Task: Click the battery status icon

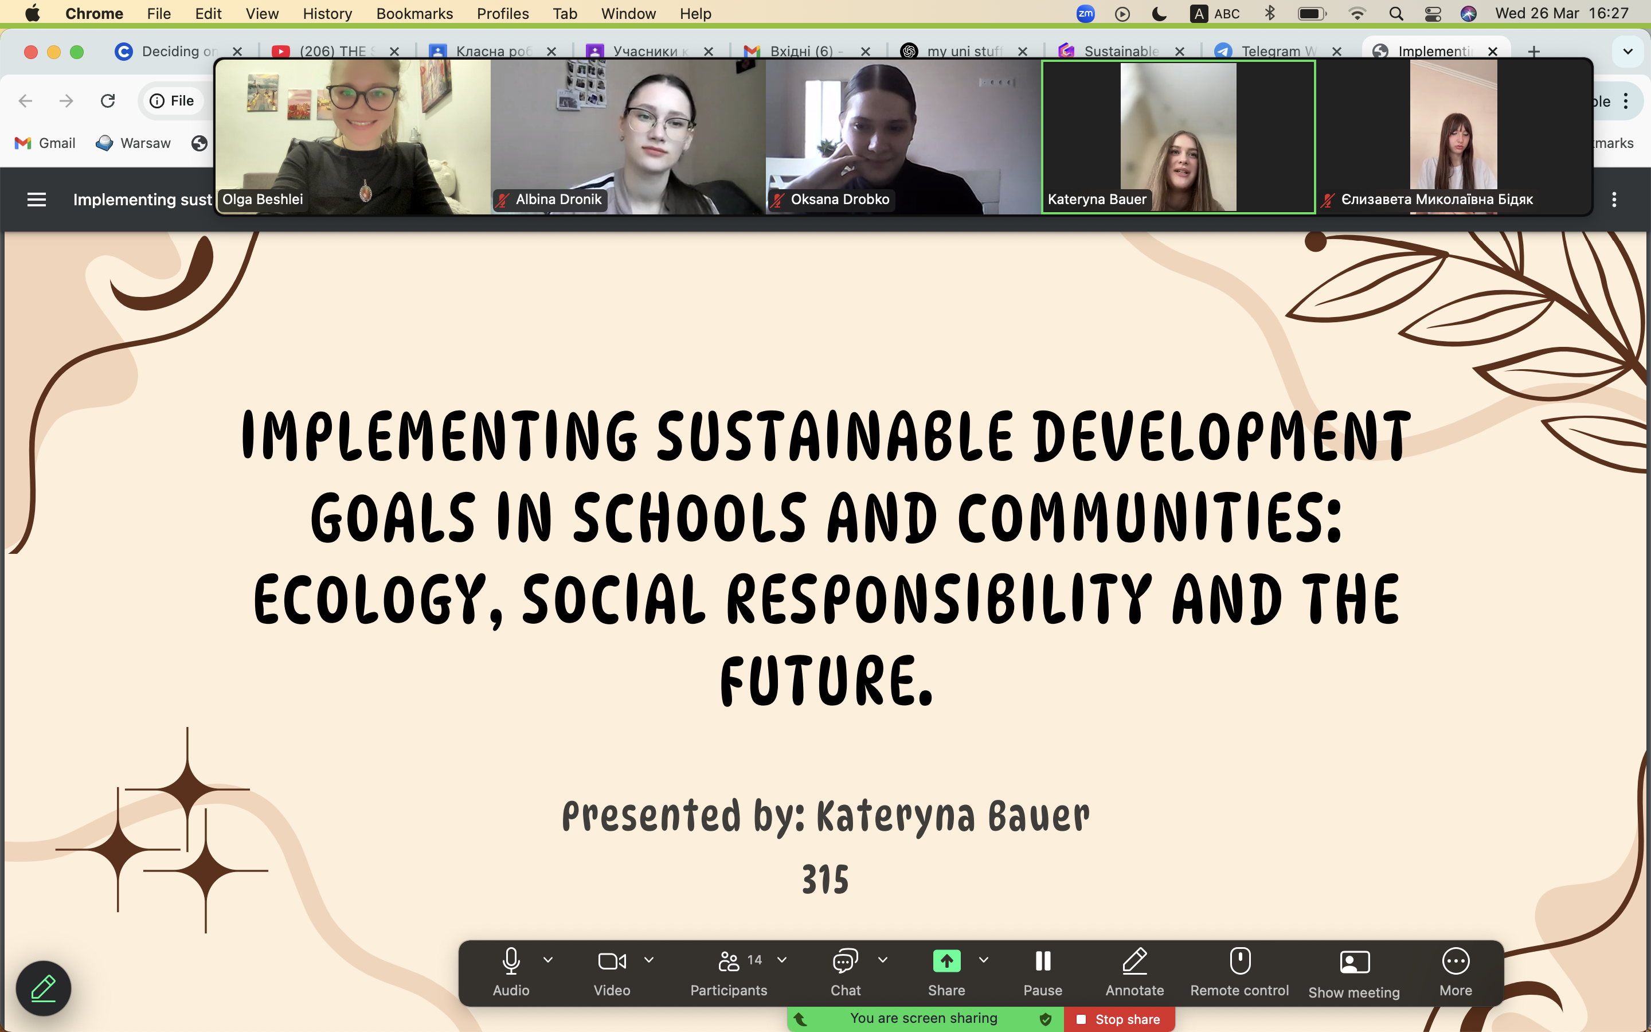Action: (1312, 14)
